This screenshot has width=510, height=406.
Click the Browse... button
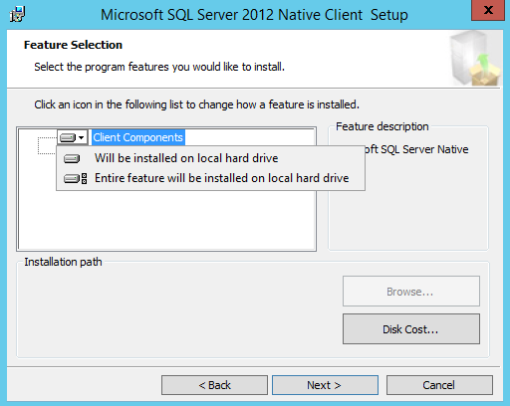coord(411,292)
